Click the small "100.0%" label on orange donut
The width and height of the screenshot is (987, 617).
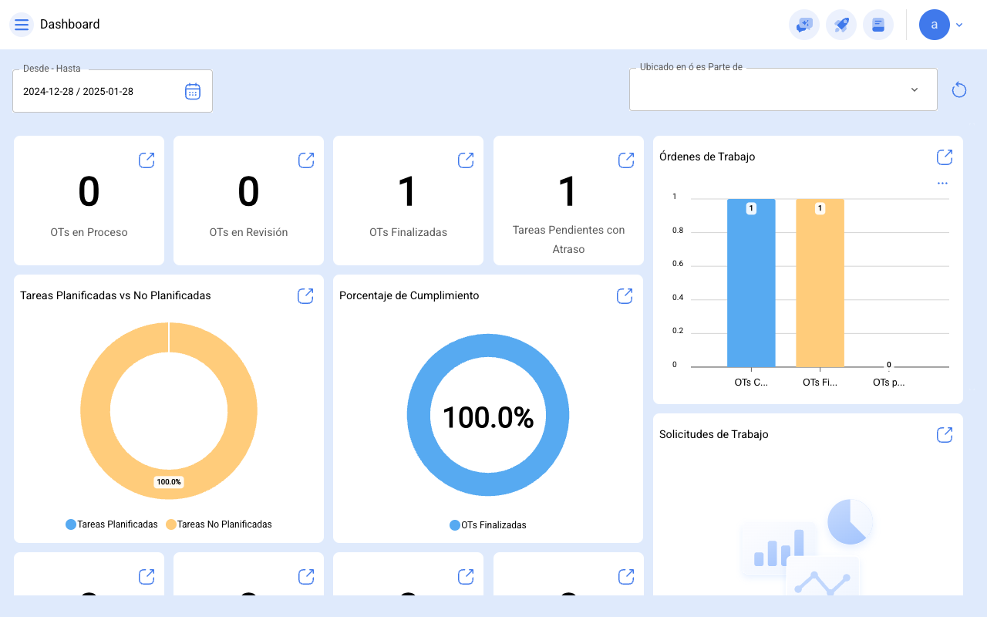[x=169, y=482]
